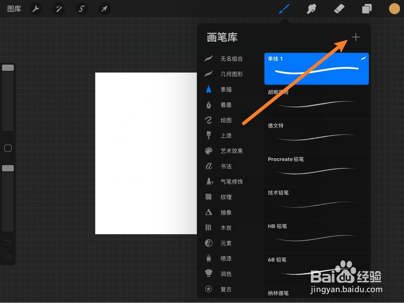Screen dimensions: 404x303
Task: Open the active color circle
Action: (x=394, y=9)
